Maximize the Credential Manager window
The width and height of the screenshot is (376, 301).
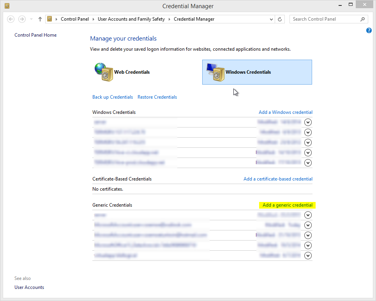tap(351, 5)
